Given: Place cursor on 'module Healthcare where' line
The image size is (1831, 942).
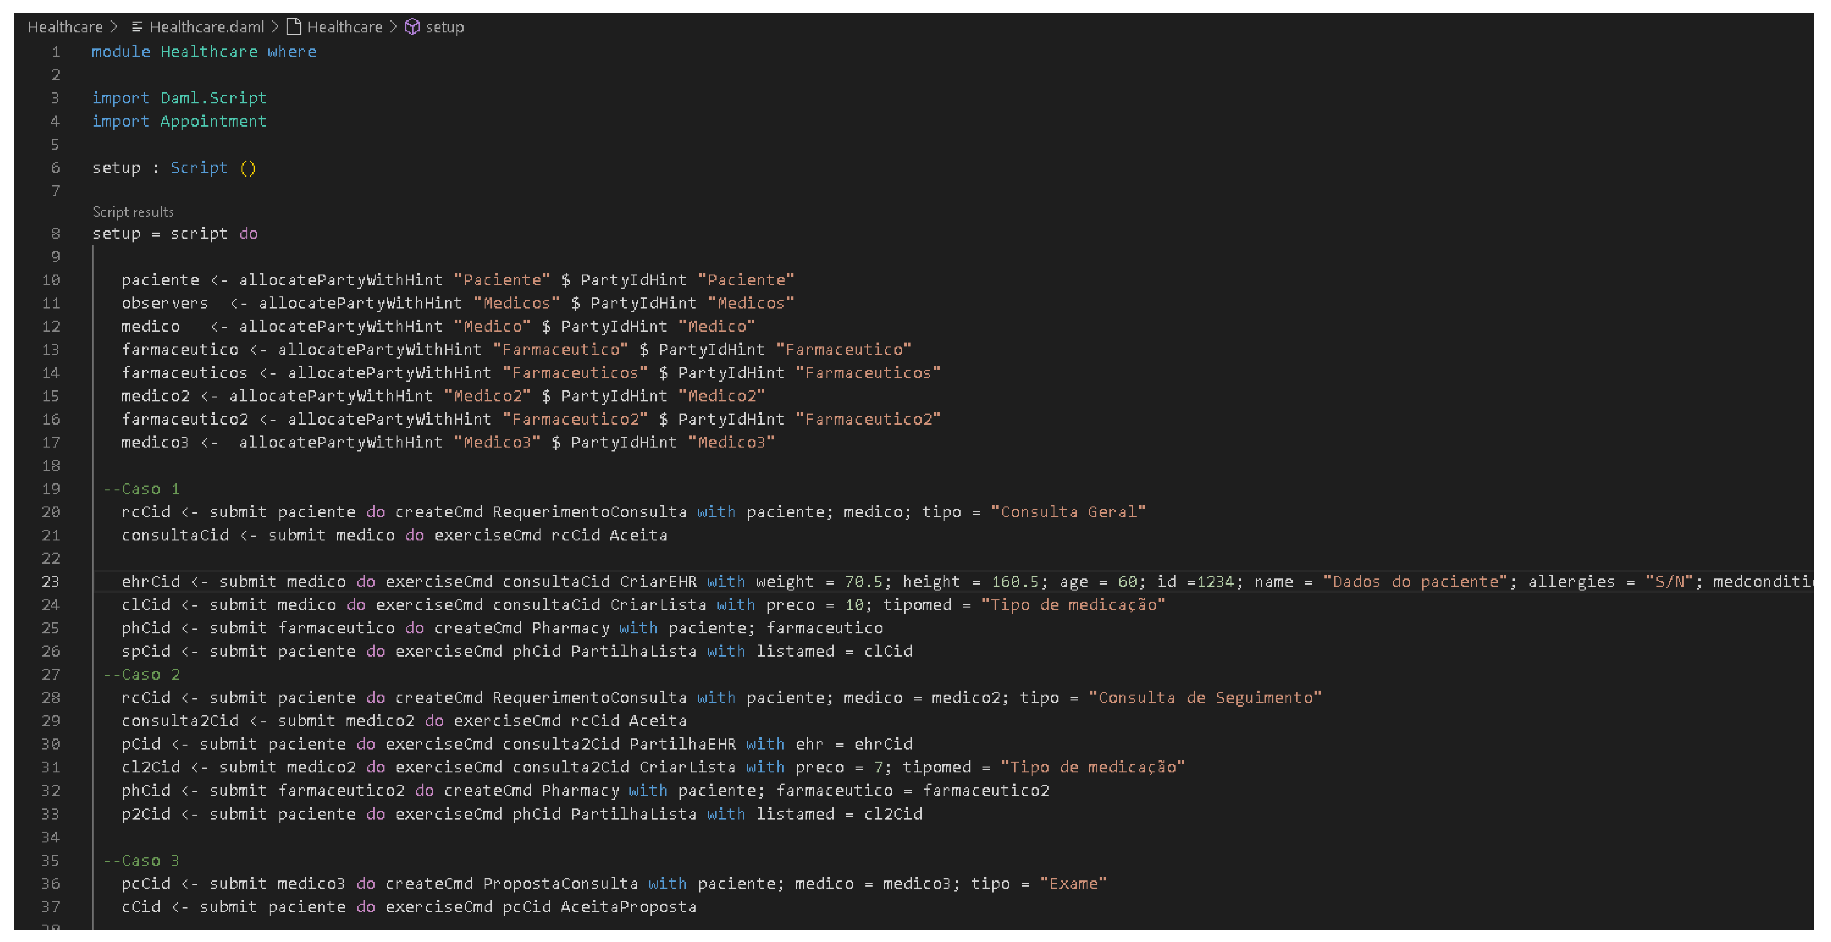Looking at the screenshot, I should [204, 52].
